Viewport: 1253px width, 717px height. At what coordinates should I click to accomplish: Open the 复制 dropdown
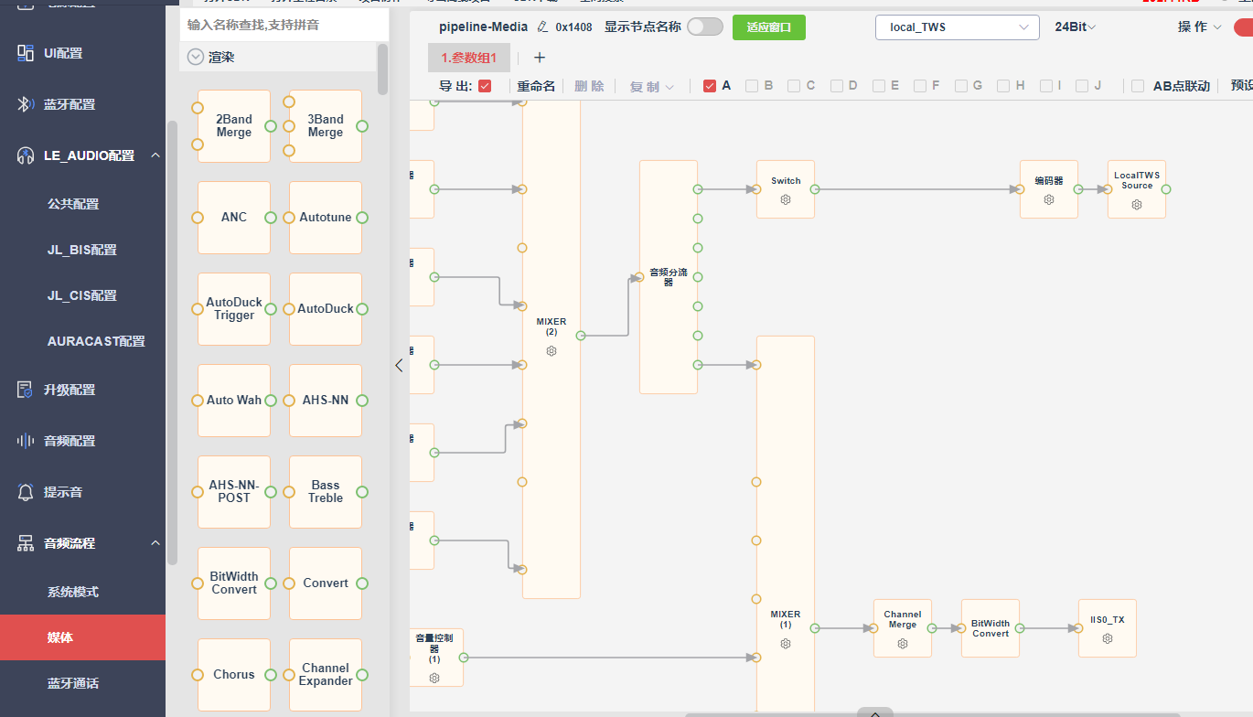[x=652, y=86]
